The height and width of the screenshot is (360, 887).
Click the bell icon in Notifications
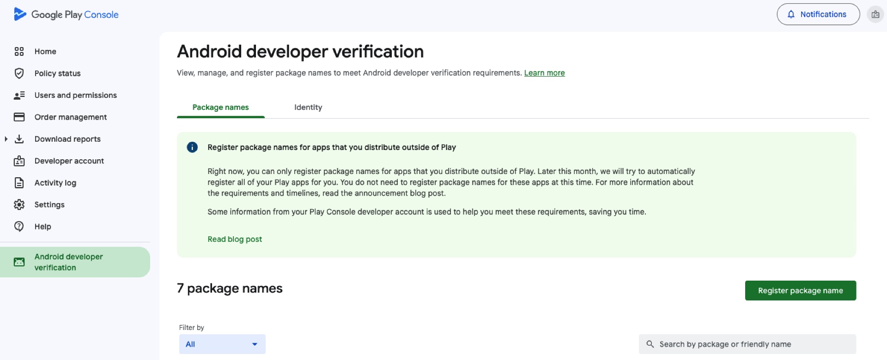click(x=791, y=14)
